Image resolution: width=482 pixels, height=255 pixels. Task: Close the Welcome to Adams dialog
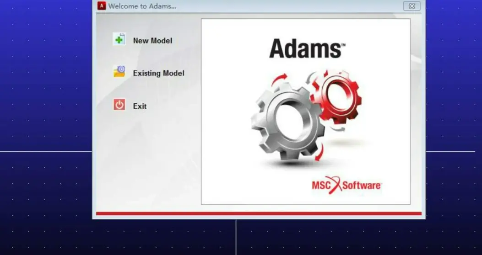[x=412, y=6]
